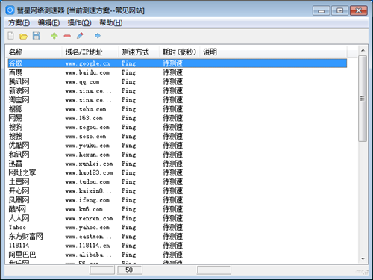Select the 百度 row
Viewport: 373px width, 280px height.
[x=178, y=72]
